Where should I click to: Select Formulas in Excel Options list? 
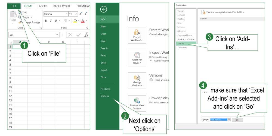[x=181, y=15]
